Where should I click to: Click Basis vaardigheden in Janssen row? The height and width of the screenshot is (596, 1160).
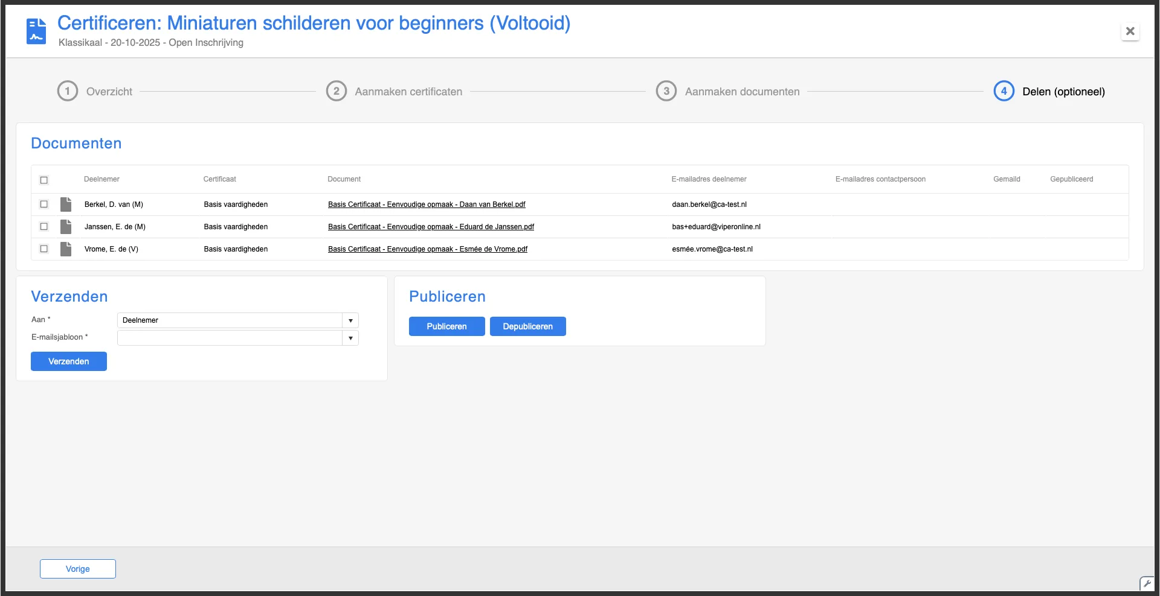[236, 227]
